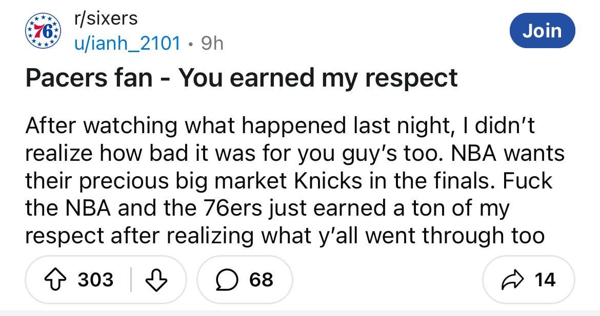Click the 14 shares count
Image resolution: width=600 pixels, height=316 pixels.
545,280
